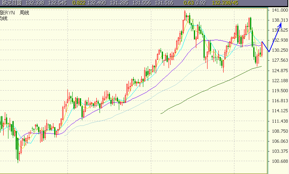Click the 100.688 price axis label

(280, 161)
